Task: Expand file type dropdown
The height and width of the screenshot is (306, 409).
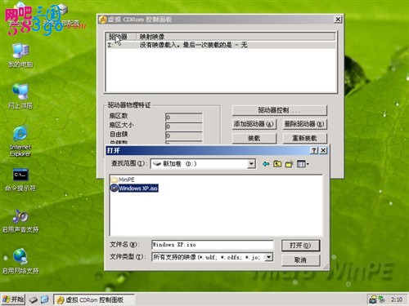Action: [x=269, y=257]
